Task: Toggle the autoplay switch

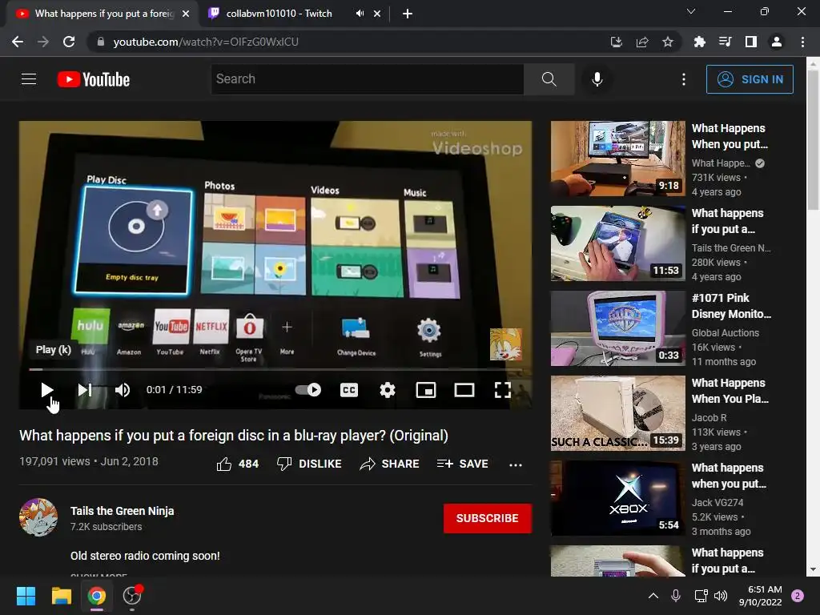Action: pos(308,390)
